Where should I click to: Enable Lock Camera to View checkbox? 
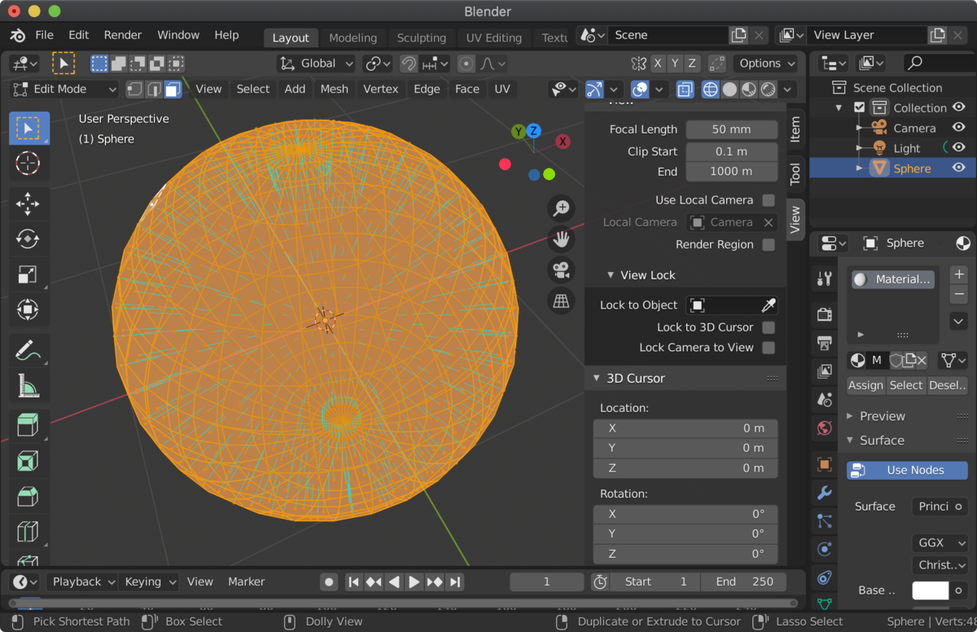tap(768, 348)
